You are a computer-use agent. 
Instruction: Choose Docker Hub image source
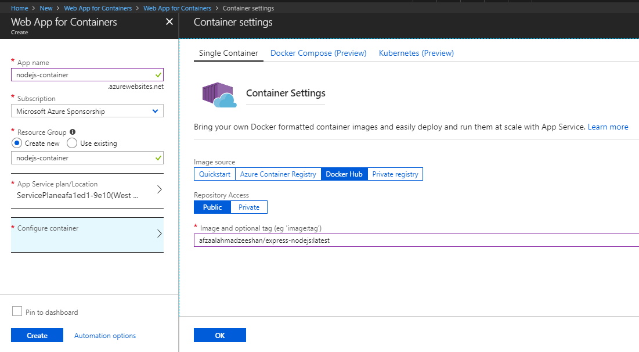344,174
